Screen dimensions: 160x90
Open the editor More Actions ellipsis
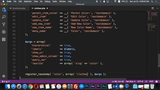pos(157,8)
